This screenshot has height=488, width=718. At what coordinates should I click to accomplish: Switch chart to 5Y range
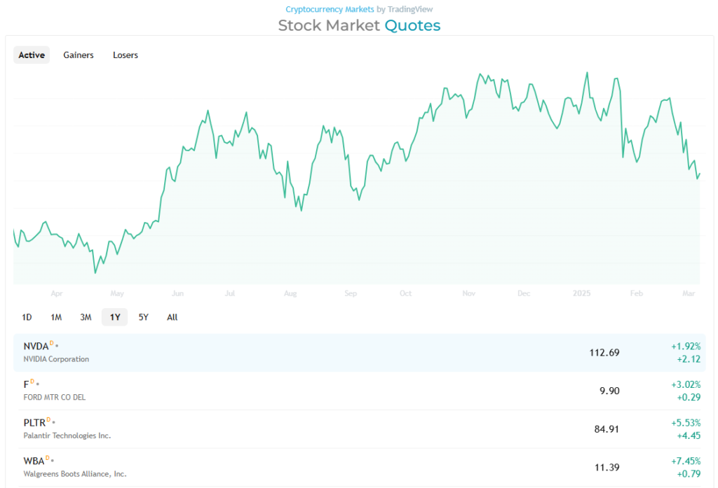tap(144, 317)
